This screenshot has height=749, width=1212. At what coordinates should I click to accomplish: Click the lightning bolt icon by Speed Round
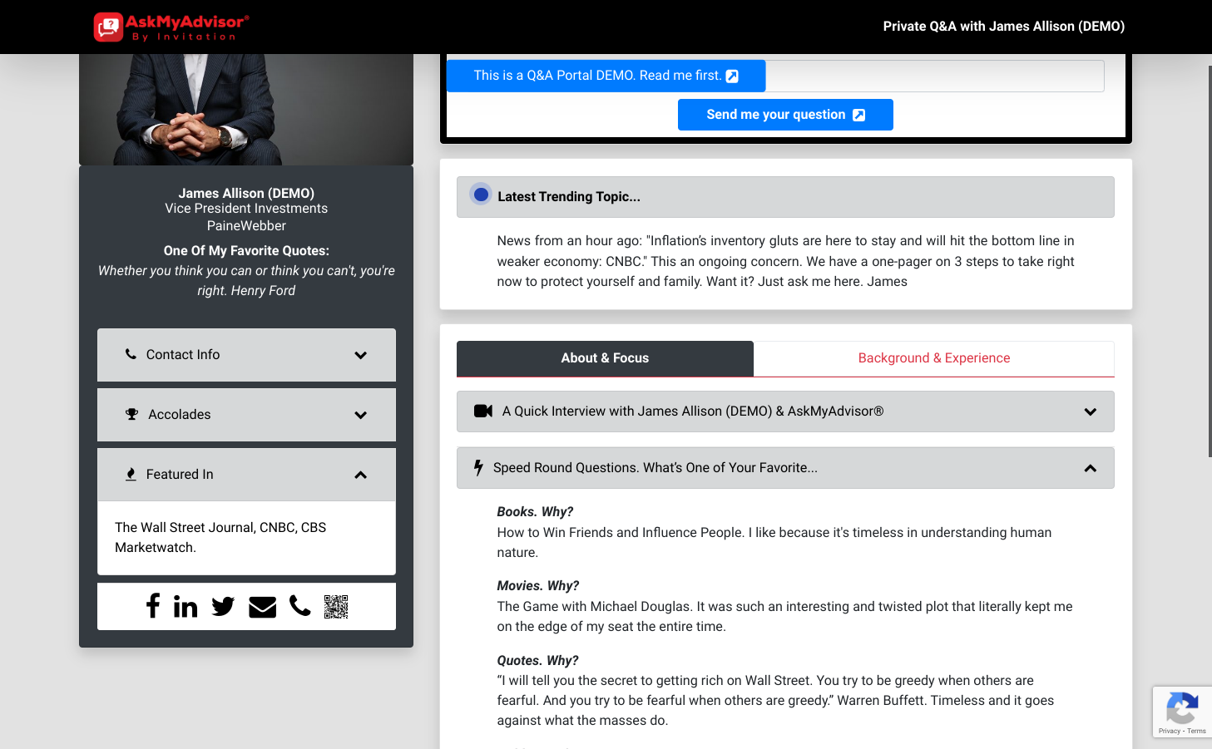click(478, 467)
